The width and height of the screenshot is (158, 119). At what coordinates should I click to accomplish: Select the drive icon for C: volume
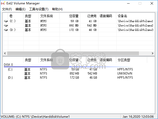(6, 21)
